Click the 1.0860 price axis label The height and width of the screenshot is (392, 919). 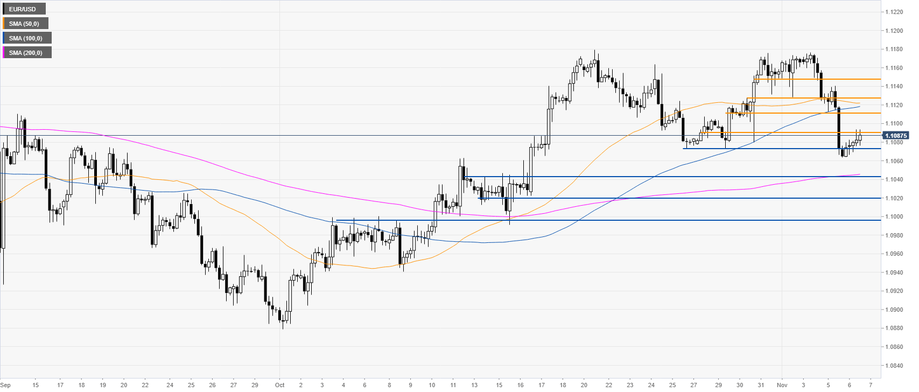tap(894, 347)
